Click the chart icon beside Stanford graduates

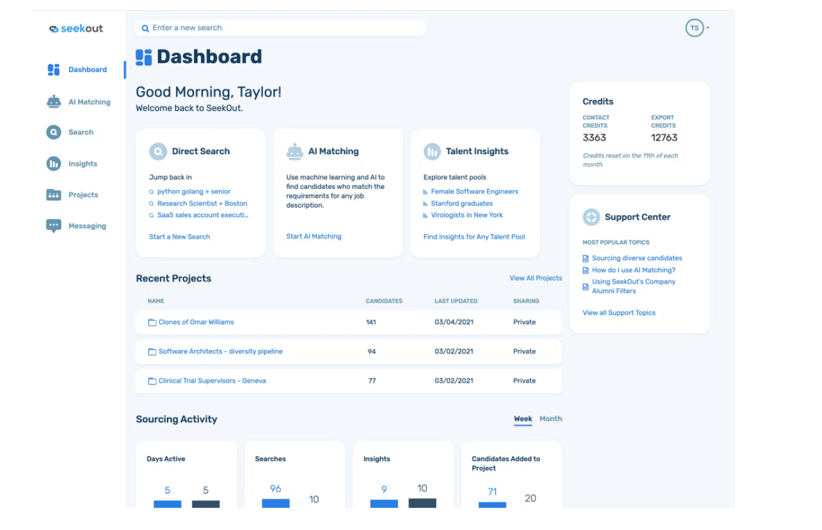click(x=425, y=204)
